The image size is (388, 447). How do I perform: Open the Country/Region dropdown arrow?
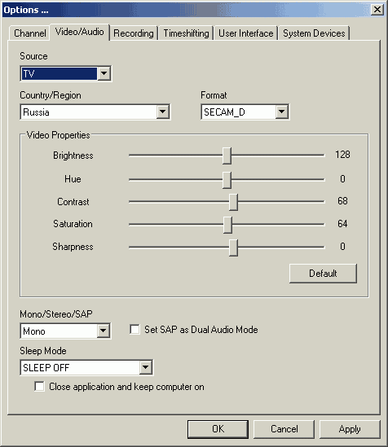(x=163, y=112)
